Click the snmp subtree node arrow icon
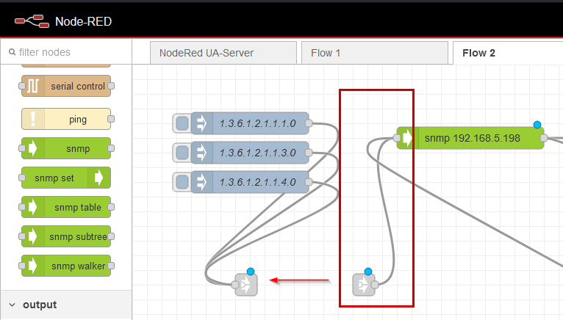Viewport: 563px width, 320px height. click(33, 237)
